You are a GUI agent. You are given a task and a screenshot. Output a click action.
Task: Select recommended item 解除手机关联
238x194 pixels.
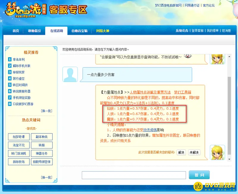(x=21, y=66)
